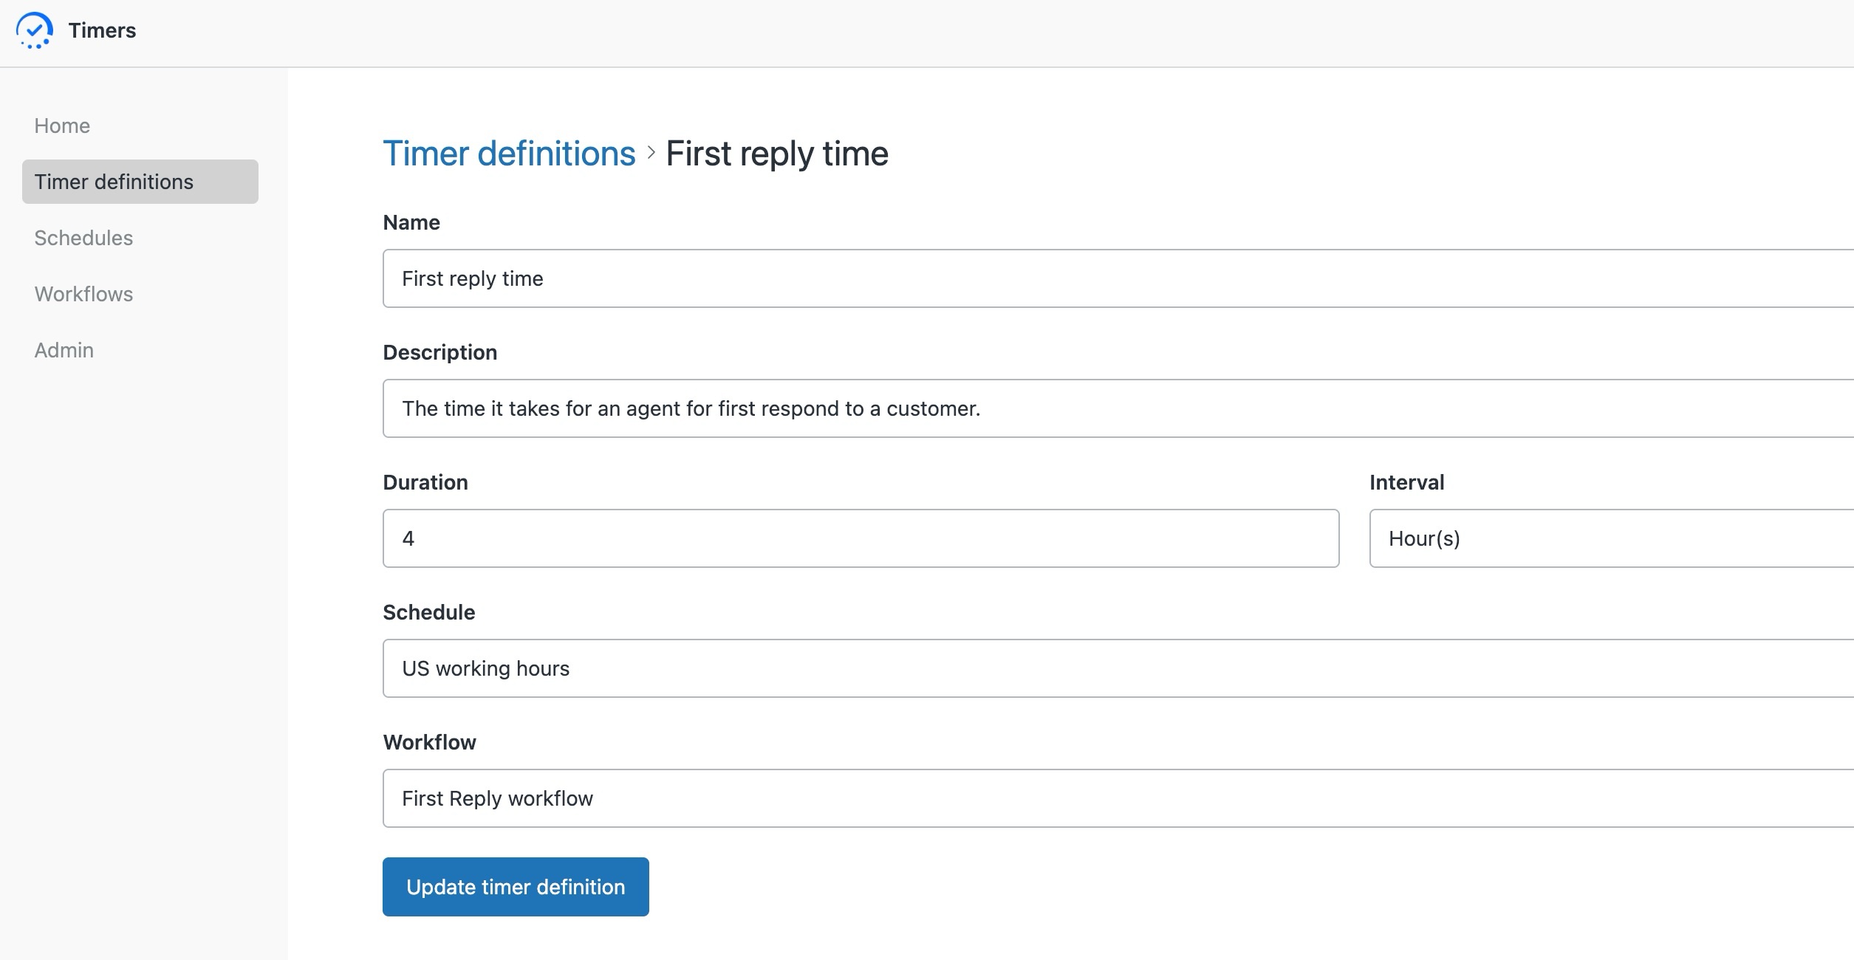Focus the Description text field
Image resolution: width=1854 pixels, height=960 pixels.
pos(1118,408)
